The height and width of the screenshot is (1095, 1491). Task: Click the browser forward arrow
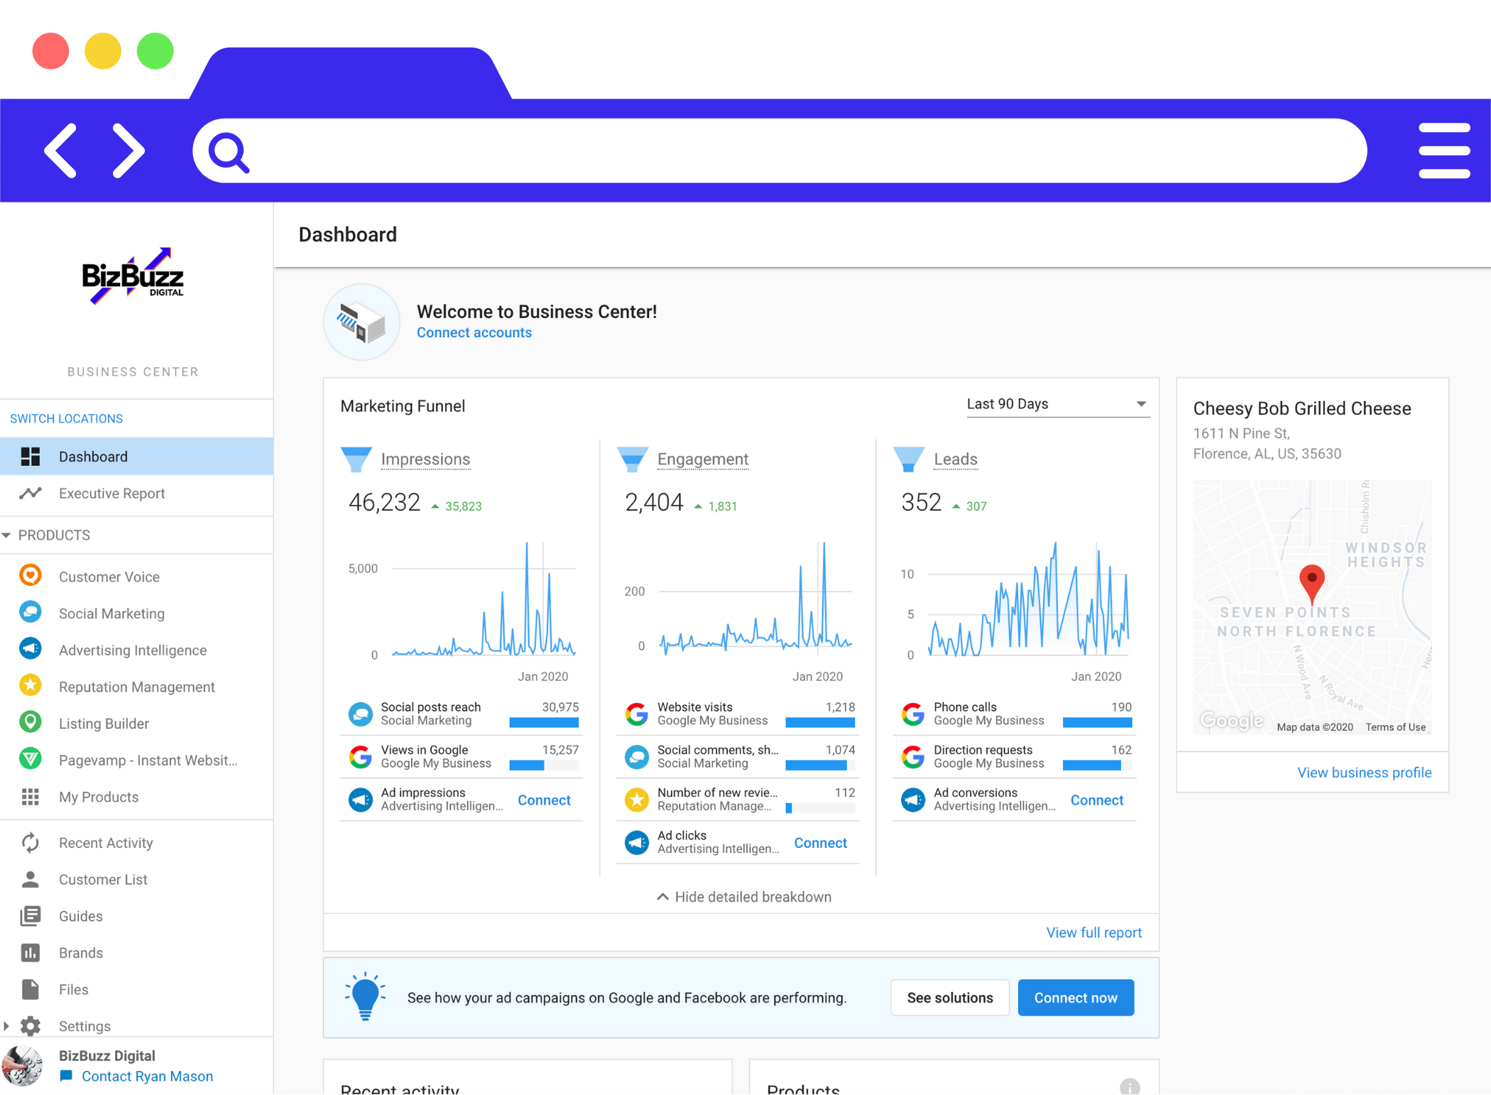pyautogui.click(x=129, y=151)
